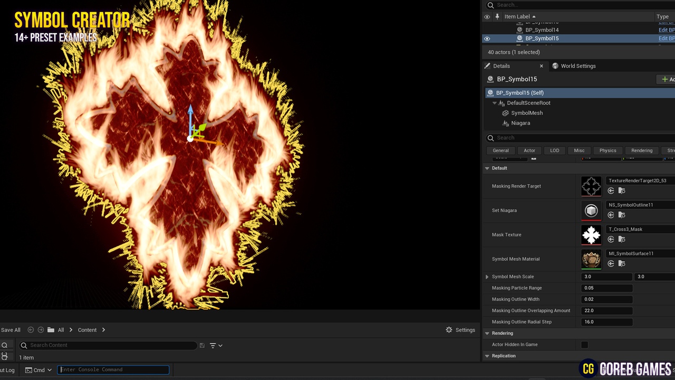The height and width of the screenshot is (380, 675).
Task: Use selected asset for Mask Texture
Action: [x=611, y=239]
